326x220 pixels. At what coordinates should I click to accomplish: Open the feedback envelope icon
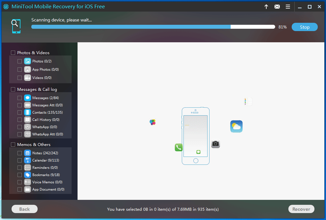click(277, 7)
